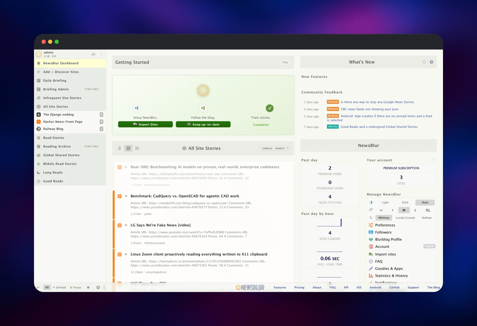Open Preferences in Manage NewsBlur
477x326 pixels.
click(401, 225)
